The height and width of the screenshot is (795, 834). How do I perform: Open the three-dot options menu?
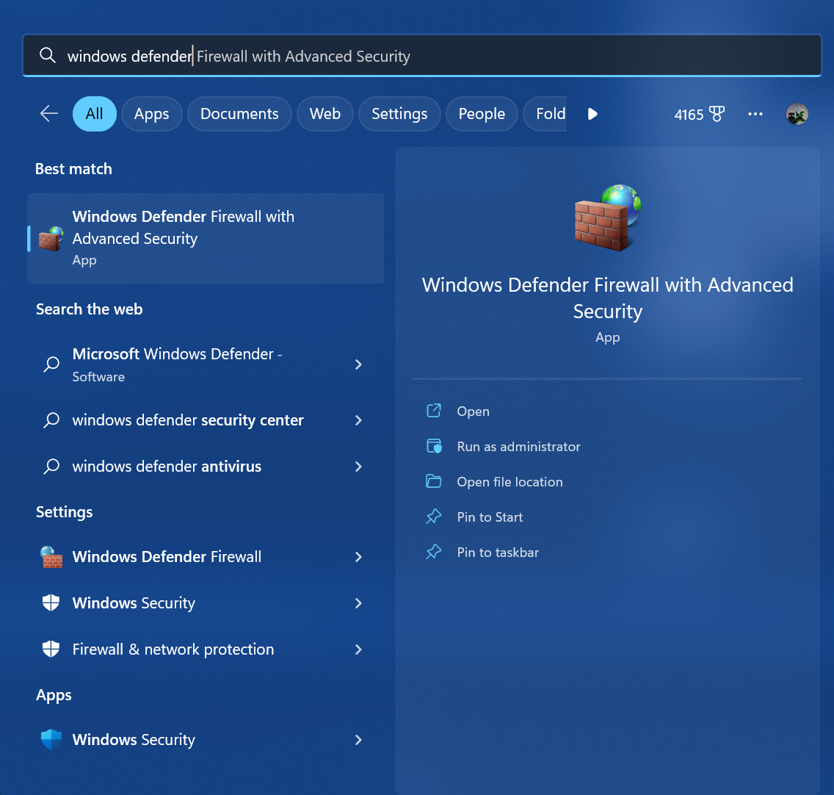[755, 114]
